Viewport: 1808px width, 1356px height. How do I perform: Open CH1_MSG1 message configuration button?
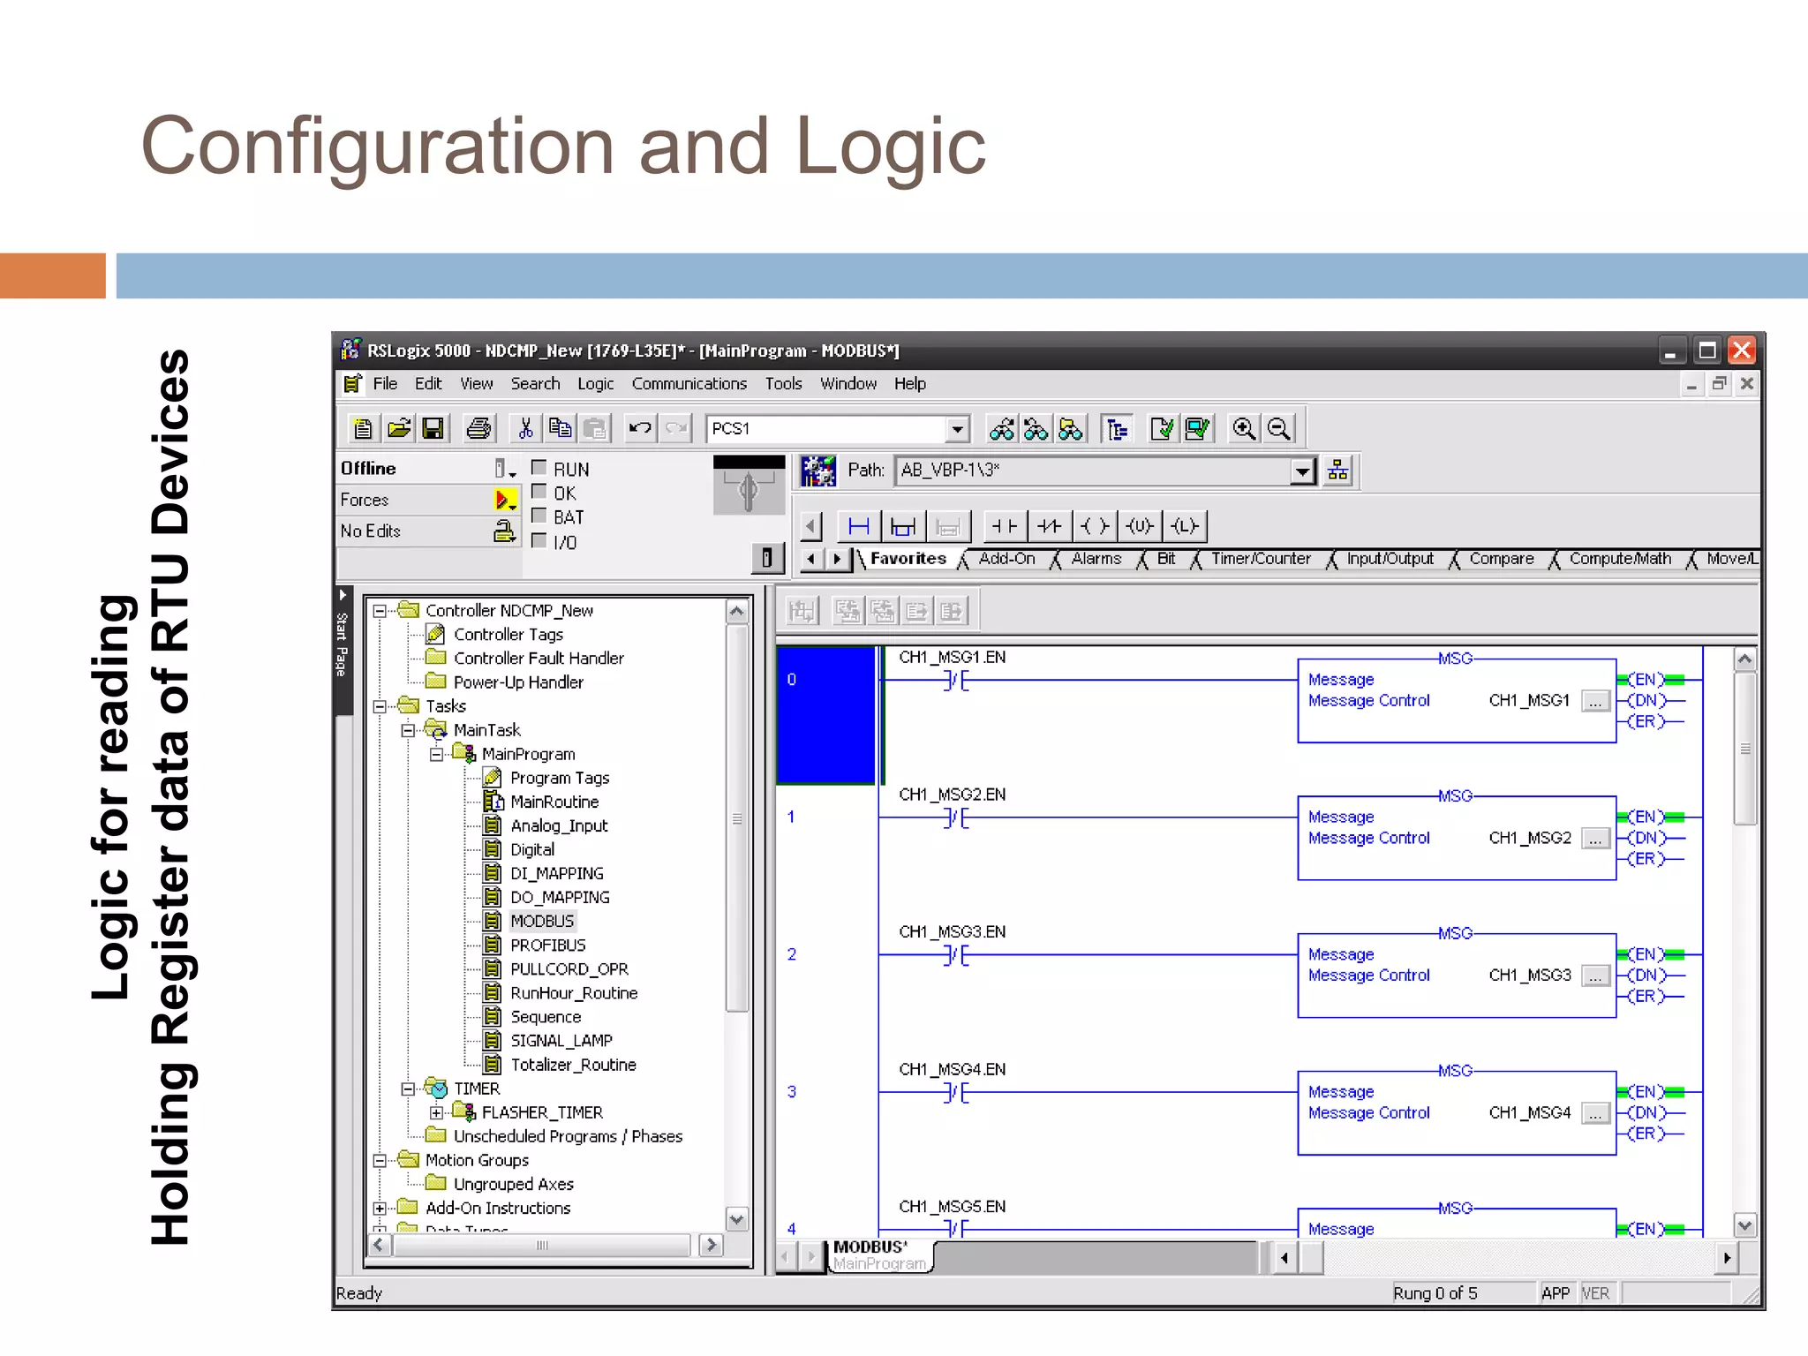(1595, 701)
